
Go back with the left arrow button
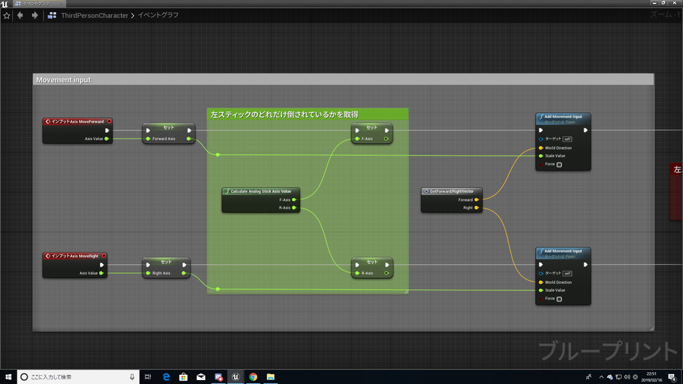pyautogui.click(x=20, y=15)
